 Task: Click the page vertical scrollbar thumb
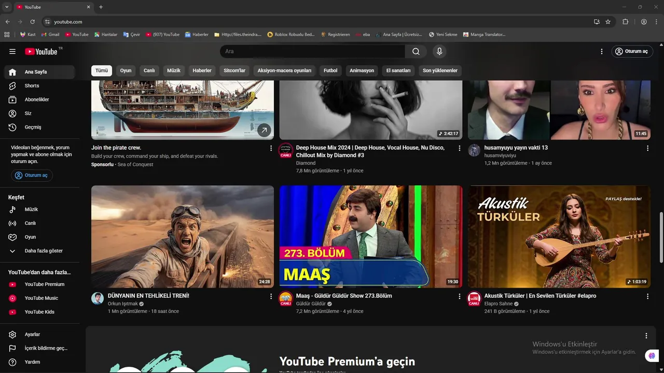(x=661, y=238)
